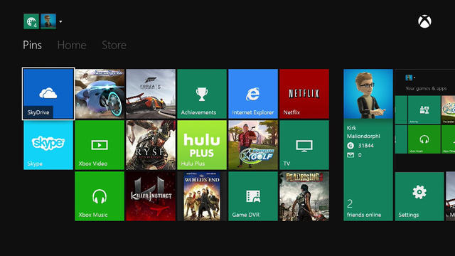Select the Pins tab
This screenshot has width=455, height=256.
(32, 45)
